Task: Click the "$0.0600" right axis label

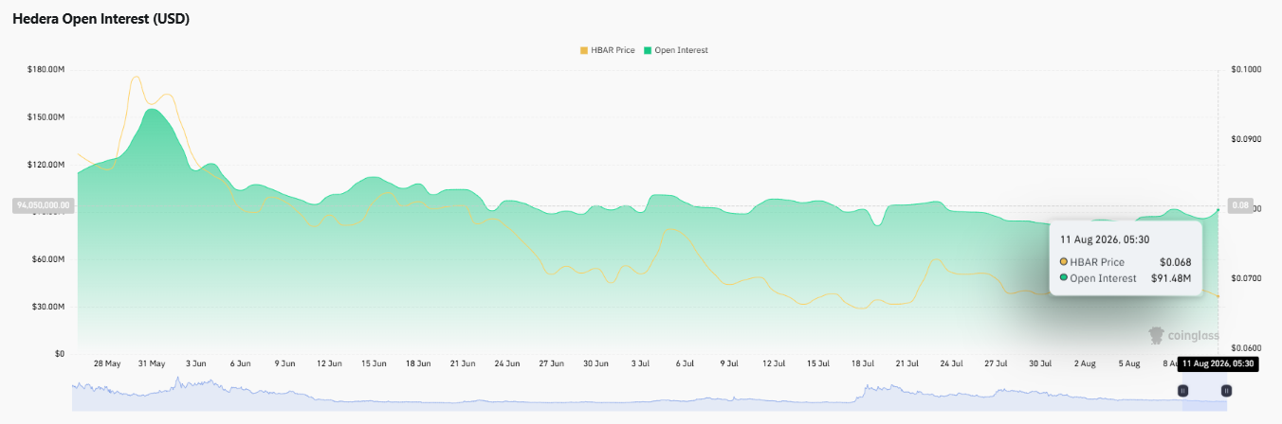Action: point(1246,347)
